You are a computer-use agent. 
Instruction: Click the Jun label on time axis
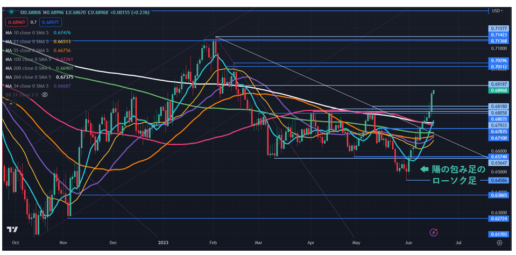(x=408, y=243)
